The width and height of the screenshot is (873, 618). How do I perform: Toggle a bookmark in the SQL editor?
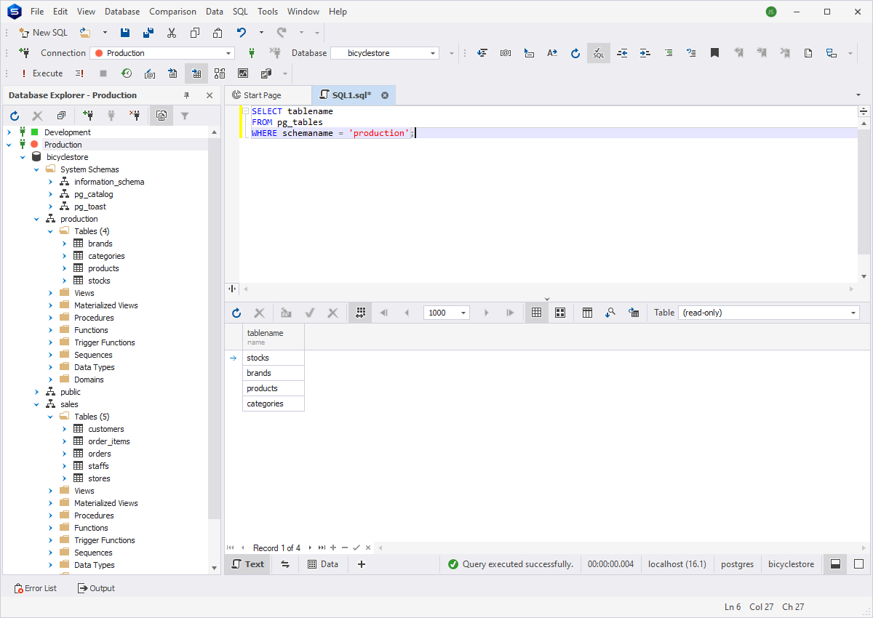(714, 52)
